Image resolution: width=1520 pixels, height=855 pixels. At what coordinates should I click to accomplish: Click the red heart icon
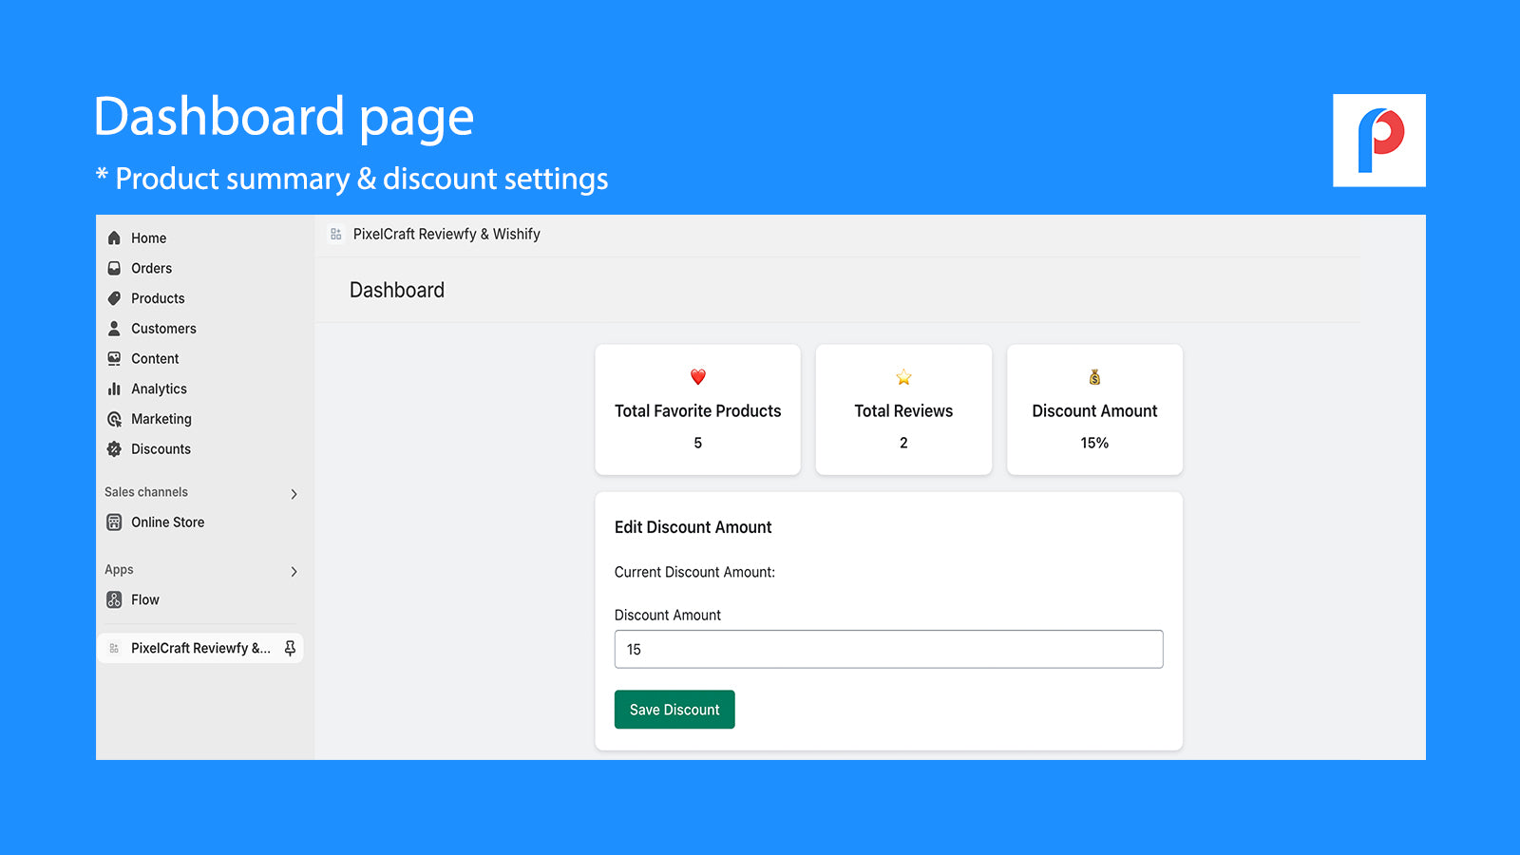(x=698, y=377)
